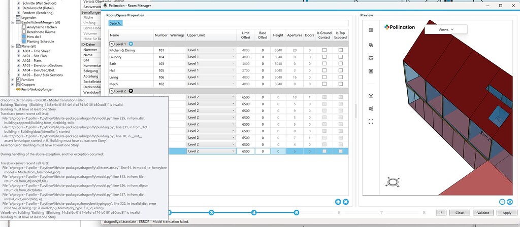
Task: Open Upper Limit dropdown of selected Level 2 row
Action: pos(211,151)
